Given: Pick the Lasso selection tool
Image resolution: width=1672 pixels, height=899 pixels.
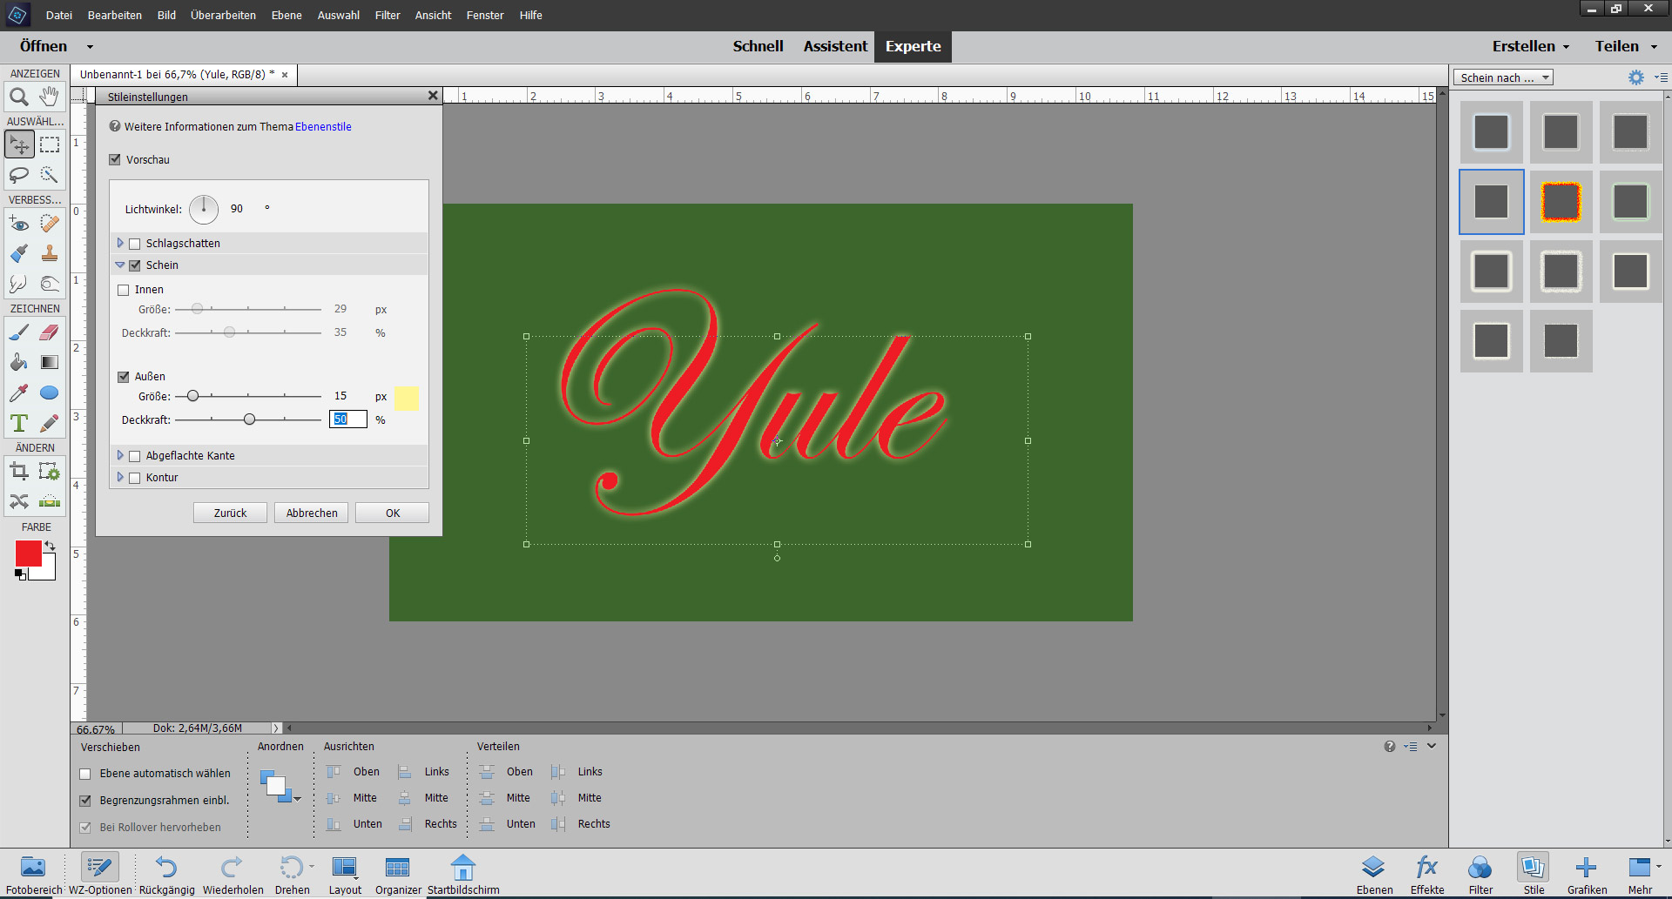Looking at the screenshot, I should [19, 175].
